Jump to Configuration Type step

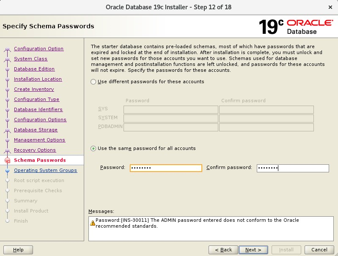pos(37,99)
